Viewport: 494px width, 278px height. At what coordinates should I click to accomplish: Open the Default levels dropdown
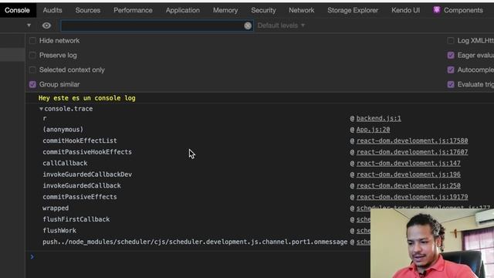pos(281,25)
